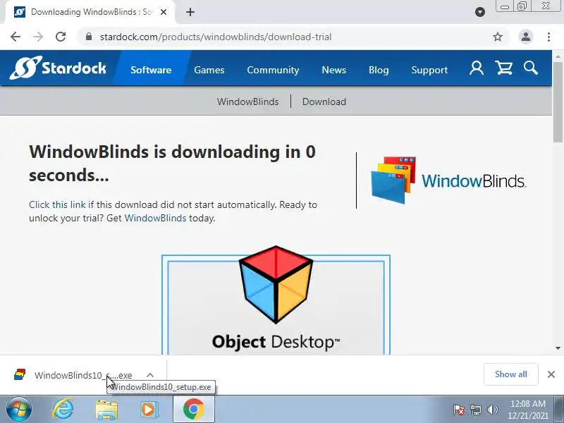This screenshot has height=423, width=564.
Task: Launch Internet Explorer from the taskbar
Action: coord(63,410)
